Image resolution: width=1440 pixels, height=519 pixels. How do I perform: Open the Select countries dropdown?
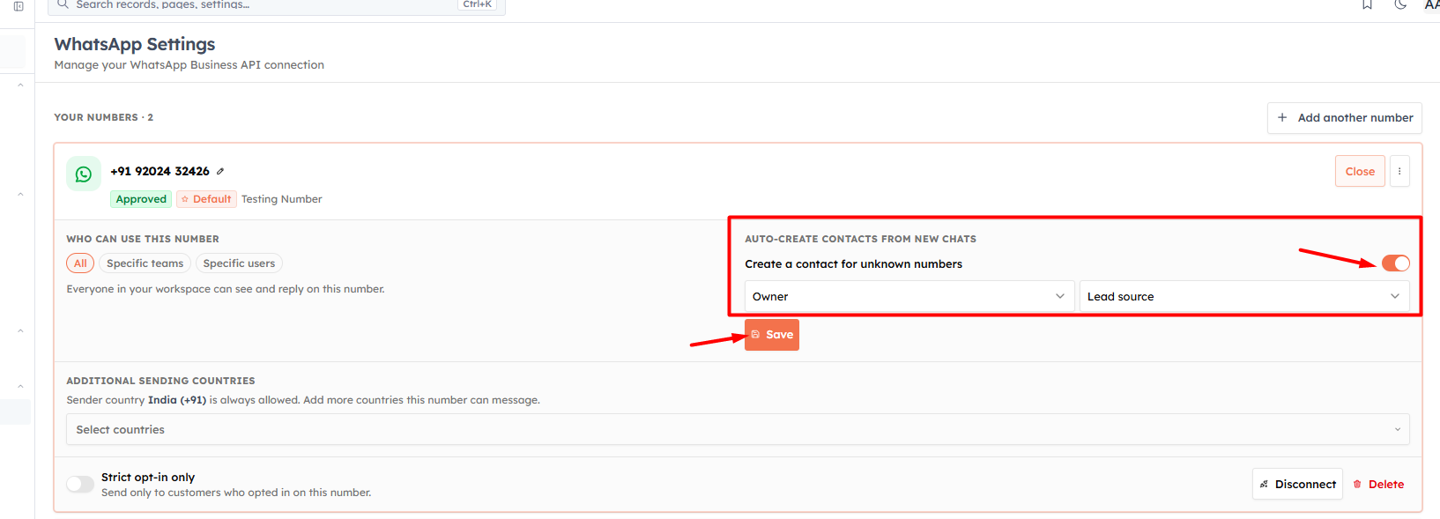(738, 429)
